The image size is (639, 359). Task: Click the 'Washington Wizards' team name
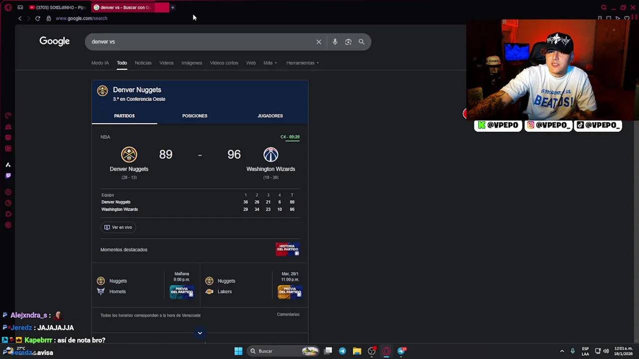[271, 169]
